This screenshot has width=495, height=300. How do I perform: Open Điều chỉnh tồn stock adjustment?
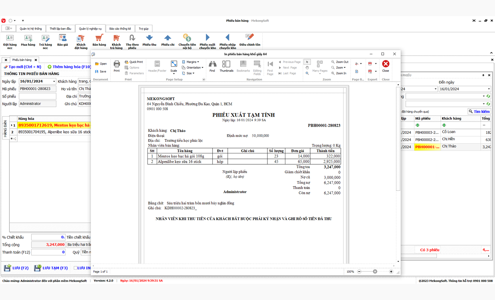pos(250,40)
